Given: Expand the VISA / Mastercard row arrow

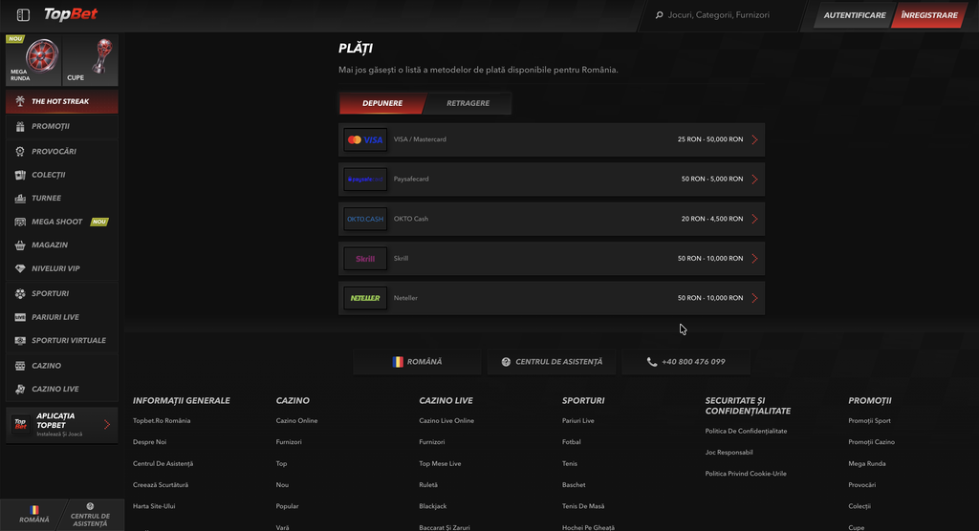Looking at the screenshot, I should 755,139.
